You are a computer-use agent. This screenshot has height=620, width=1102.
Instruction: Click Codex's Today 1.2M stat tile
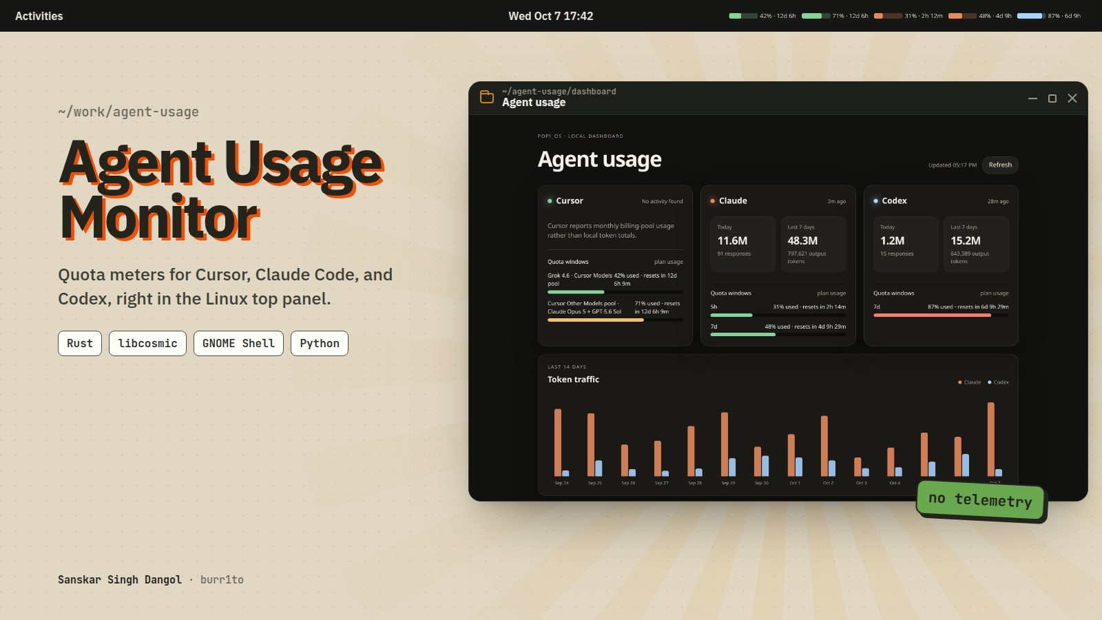[906, 244]
